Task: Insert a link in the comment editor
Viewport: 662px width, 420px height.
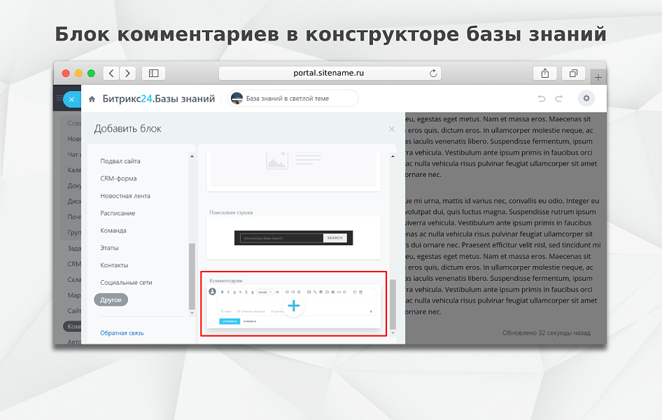Action: point(315,292)
